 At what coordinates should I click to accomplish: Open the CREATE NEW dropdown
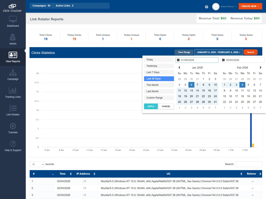250,6
